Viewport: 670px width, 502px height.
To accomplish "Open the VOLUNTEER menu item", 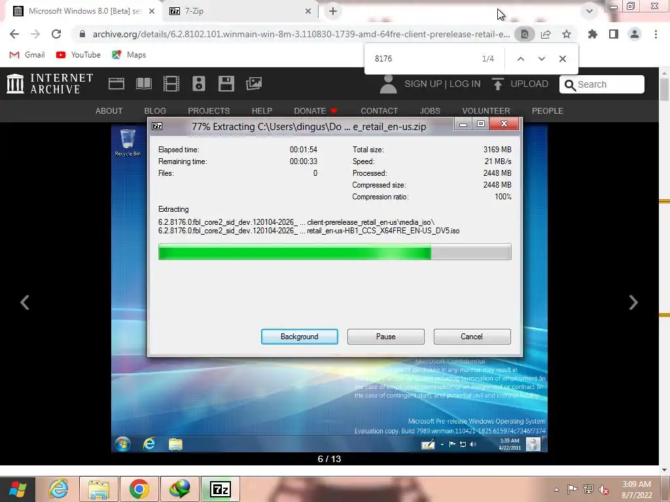I will pos(486,111).
